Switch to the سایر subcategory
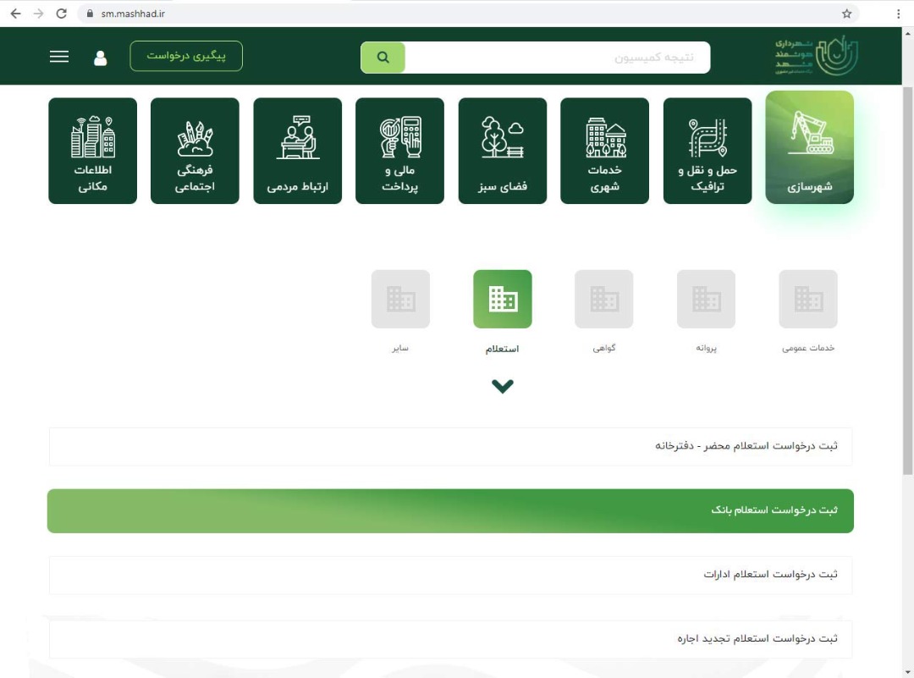 tap(400, 300)
